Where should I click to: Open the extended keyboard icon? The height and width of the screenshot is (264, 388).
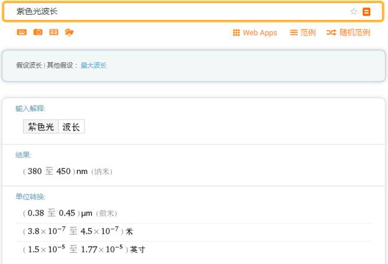(22, 32)
